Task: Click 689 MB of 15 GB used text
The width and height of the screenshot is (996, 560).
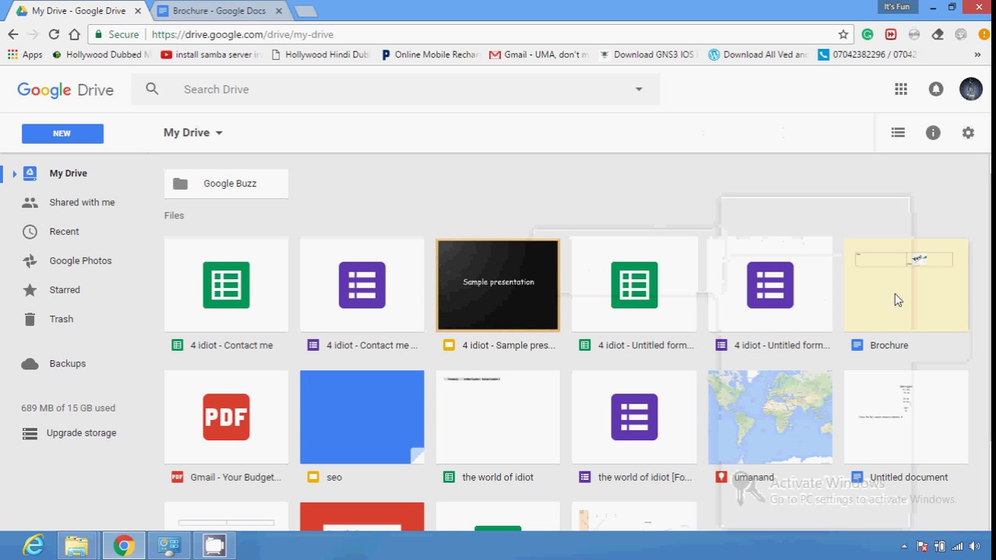Action: tap(68, 408)
